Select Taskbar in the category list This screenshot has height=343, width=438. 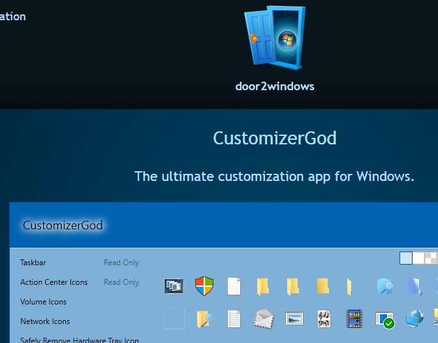(x=33, y=263)
